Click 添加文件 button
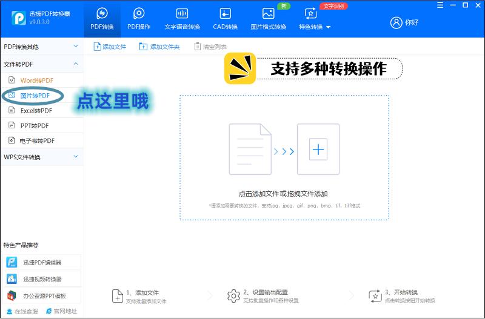This screenshot has width=485, height=319. tap(110, 47)
